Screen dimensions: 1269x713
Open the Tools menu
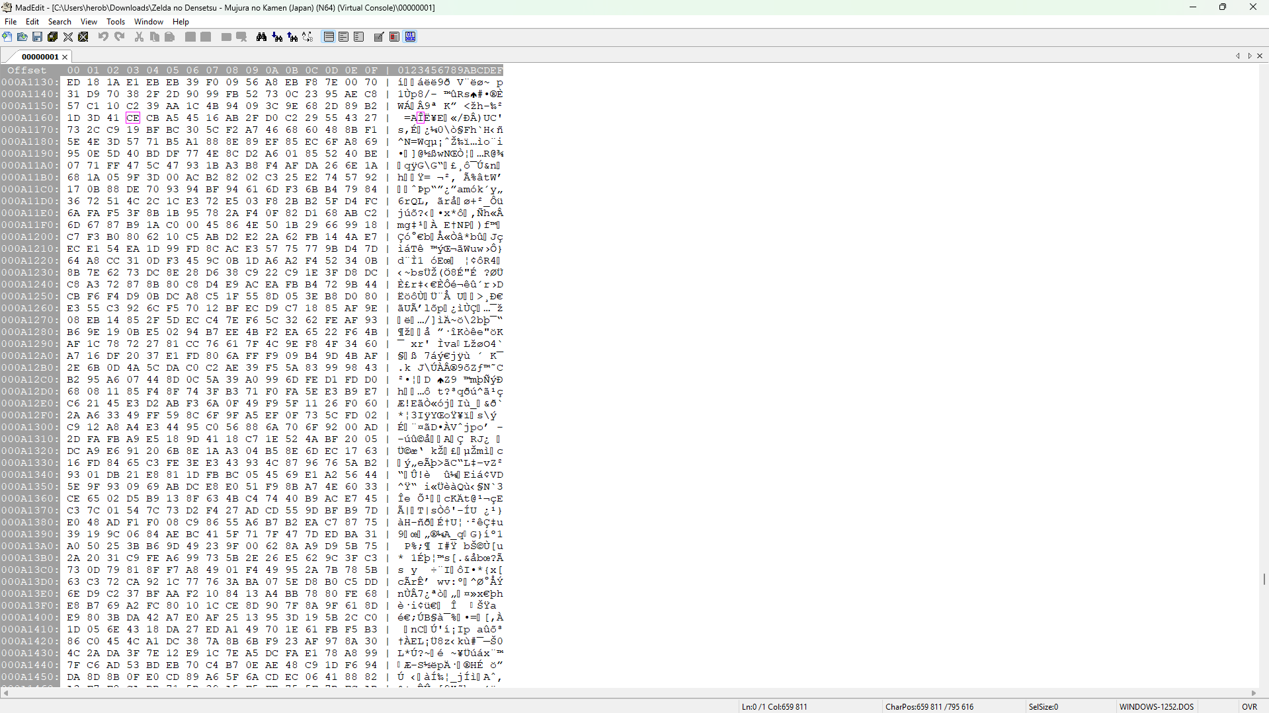(x=116, y=22)
